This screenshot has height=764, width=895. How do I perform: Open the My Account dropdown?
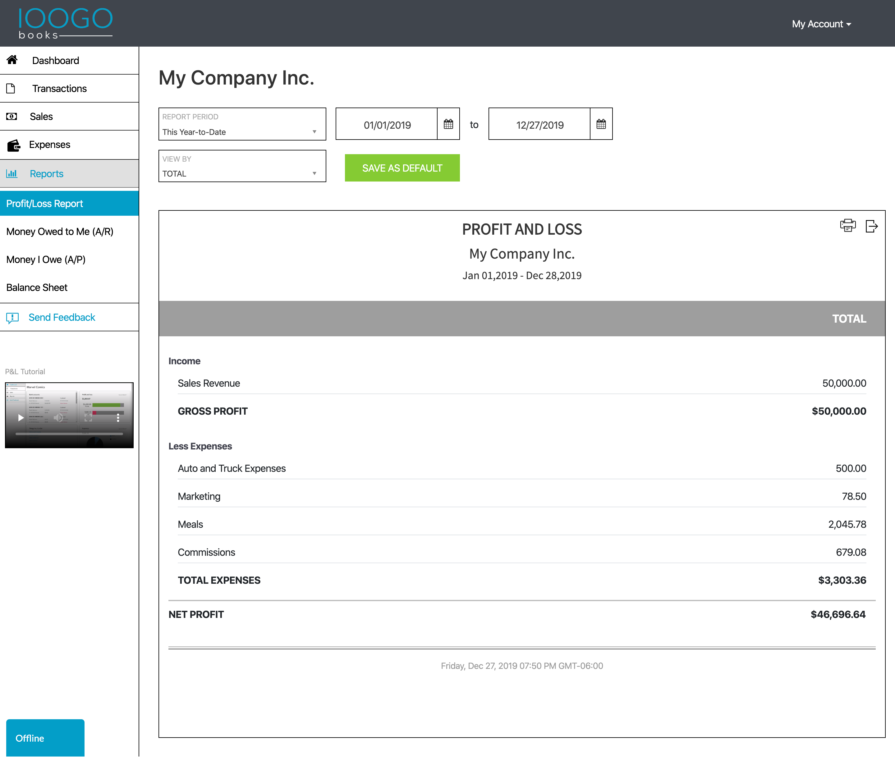point(821,24)
